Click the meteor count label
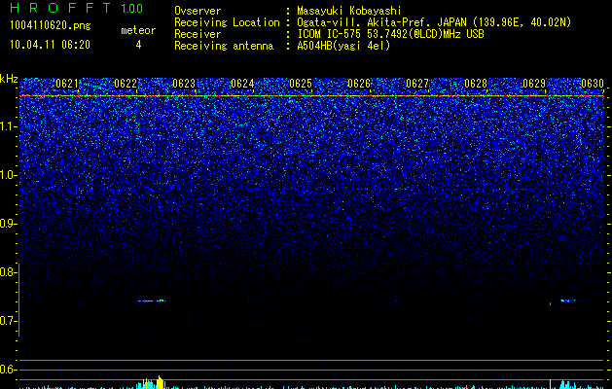The width and height of the screenshot is (612, 389). coord(138,30)
